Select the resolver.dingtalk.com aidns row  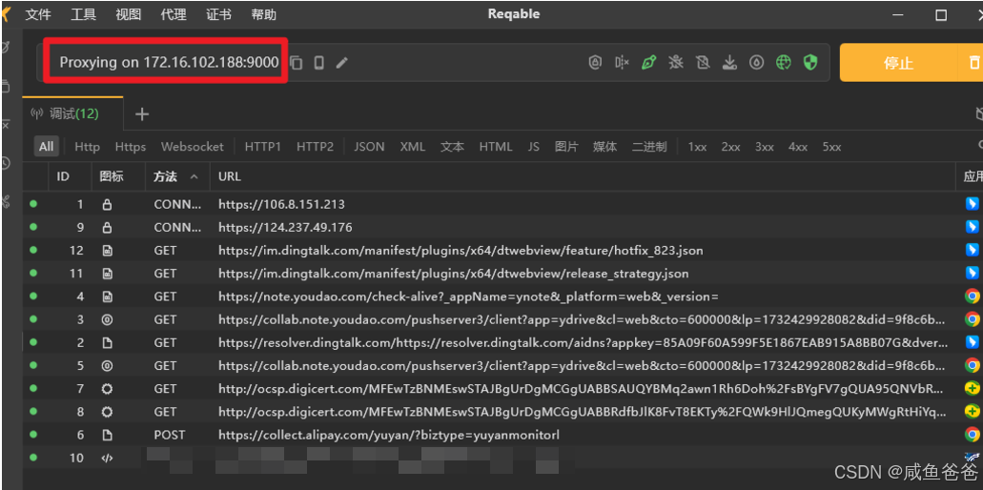point(502,342)
